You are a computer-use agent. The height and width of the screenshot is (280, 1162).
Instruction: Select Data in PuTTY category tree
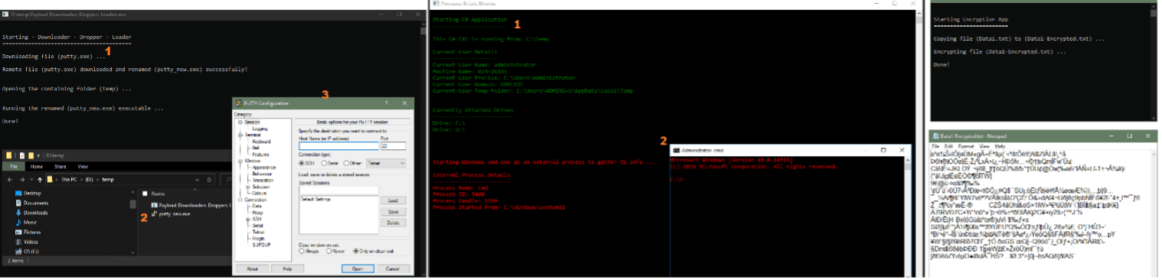pyautogui.click(x=256, y=206)
